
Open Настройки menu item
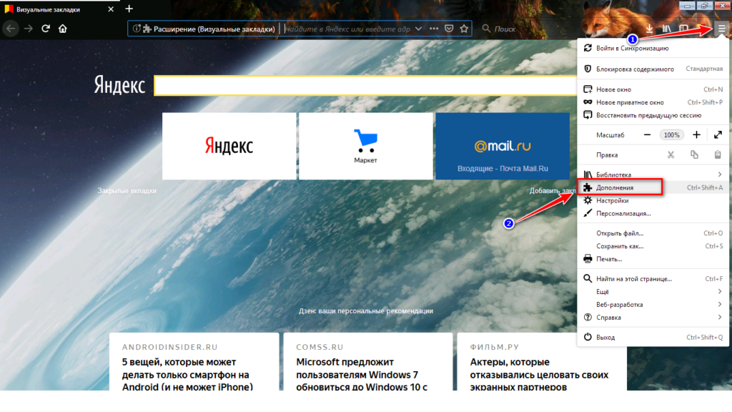coord(653,201)
